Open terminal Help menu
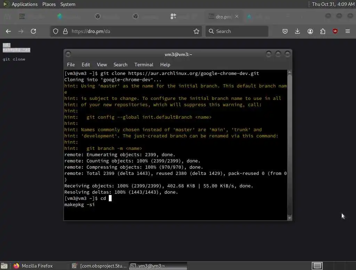Image resolution: width=356 pixels, height=270 pixels. [165, 65]
